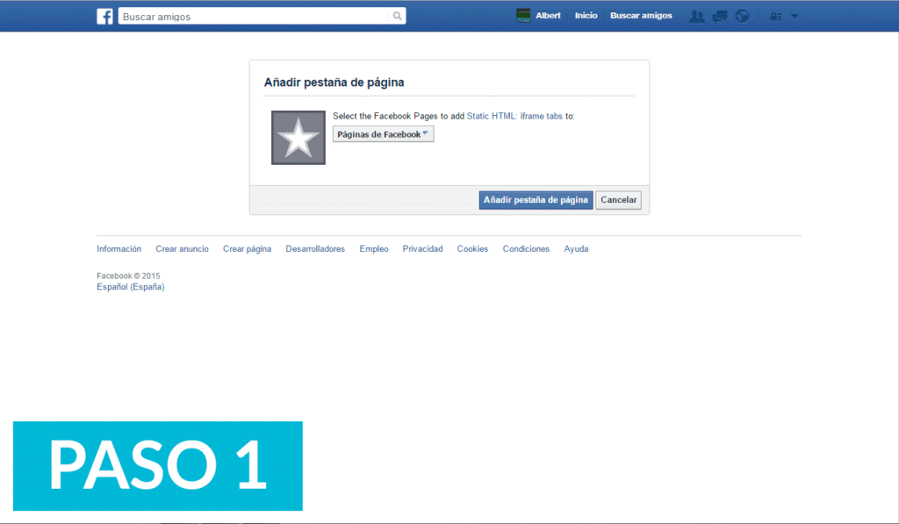Open Albert's profile picture thumbnail
Image resolution: width=899 pixels, height=524 pixels.
click(x=524, y=15)
